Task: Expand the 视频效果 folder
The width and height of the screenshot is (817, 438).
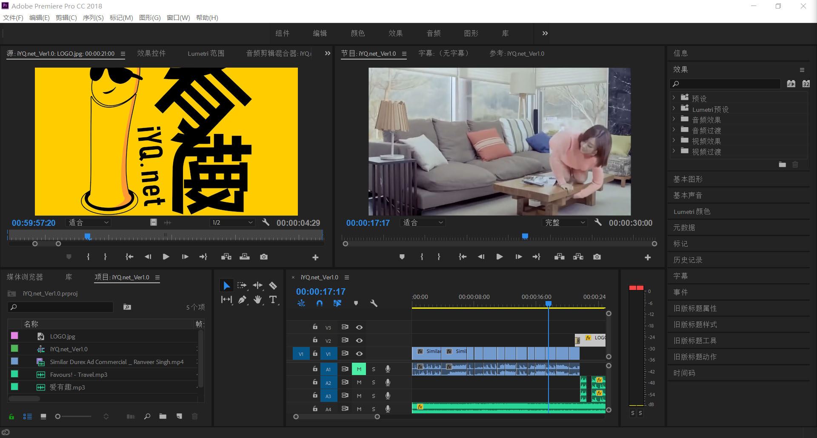Action: [x=674, y=140]
